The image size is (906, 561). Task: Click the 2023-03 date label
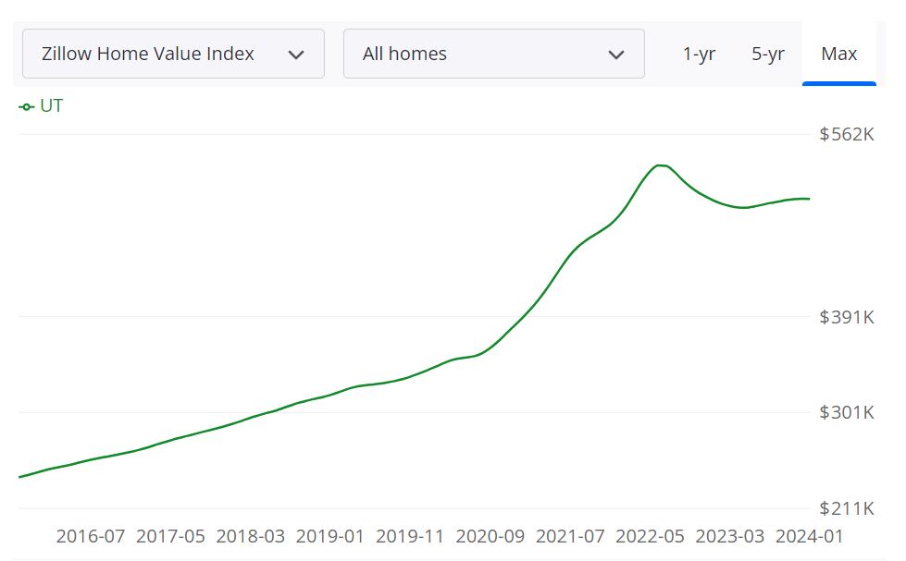(x=730, y=536)
